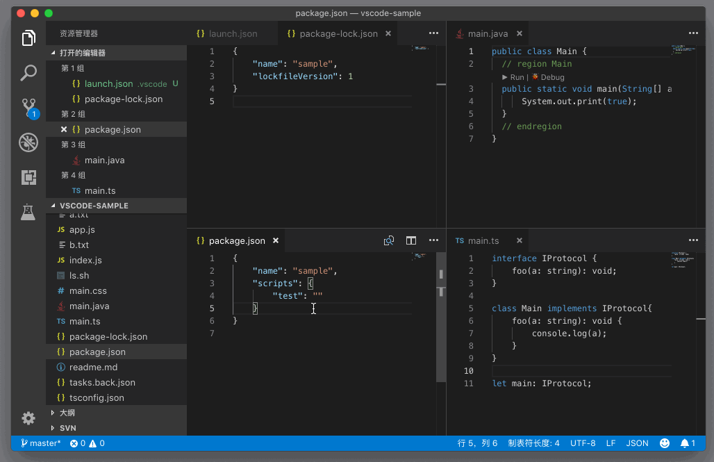Collapse the VSCODE-SAMPLE folder section

tap(94, 206)
